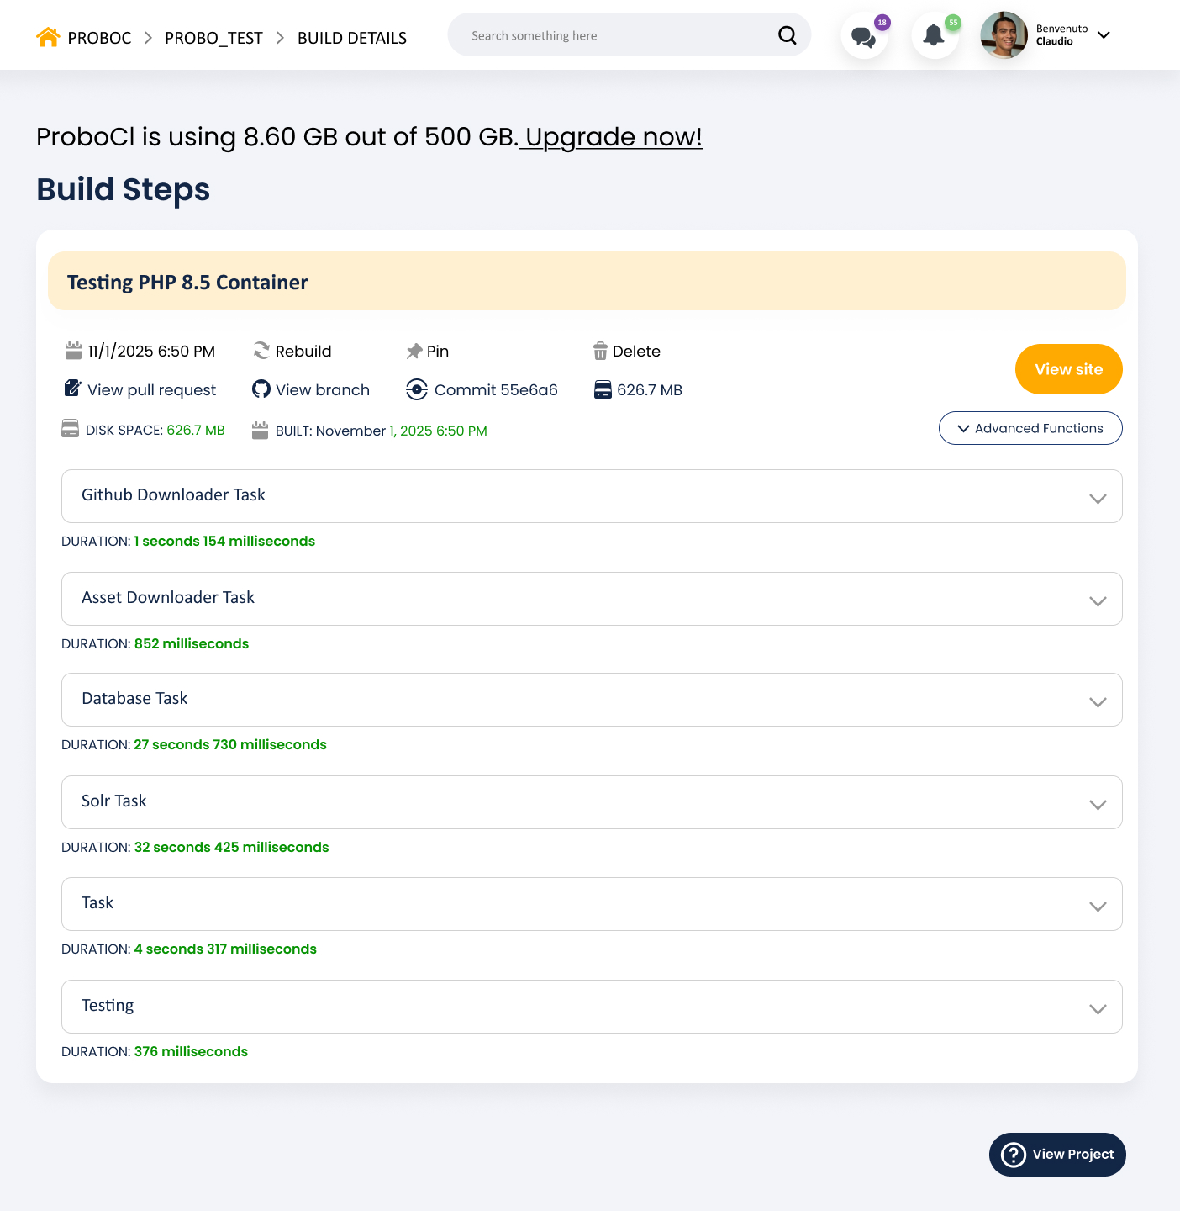Open the chat messages icon
The height and width of the screenshot is (1211, 1180).
coord(863,36)
